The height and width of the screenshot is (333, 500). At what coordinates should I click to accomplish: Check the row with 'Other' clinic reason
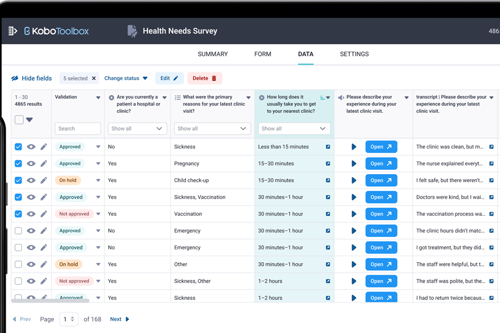(19, 264)
